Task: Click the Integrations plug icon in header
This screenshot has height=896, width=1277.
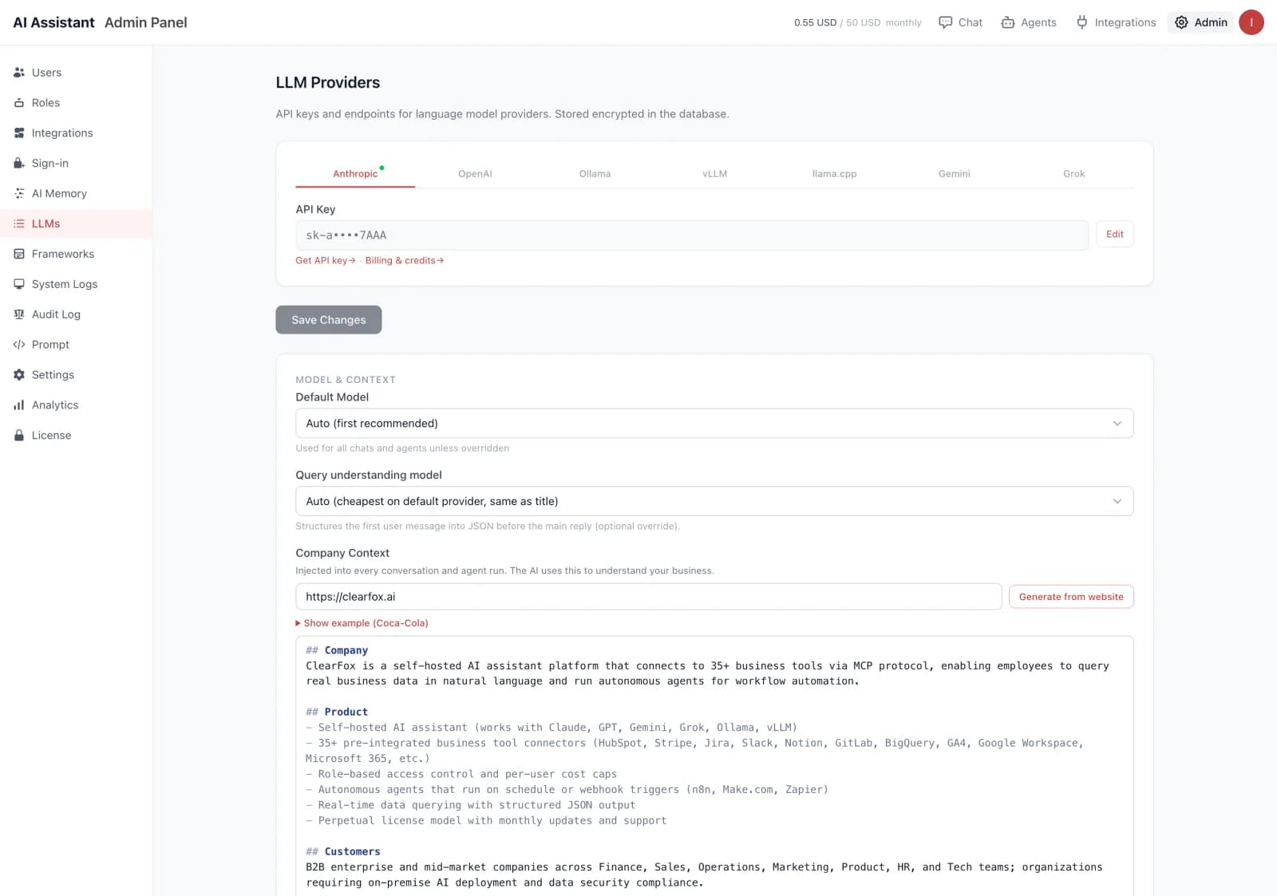Action: pyautogui.click(x=1081, y=22)
